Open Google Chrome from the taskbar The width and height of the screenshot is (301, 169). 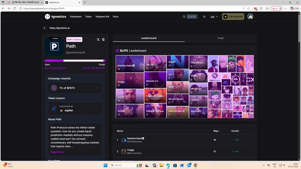(196, 165)
